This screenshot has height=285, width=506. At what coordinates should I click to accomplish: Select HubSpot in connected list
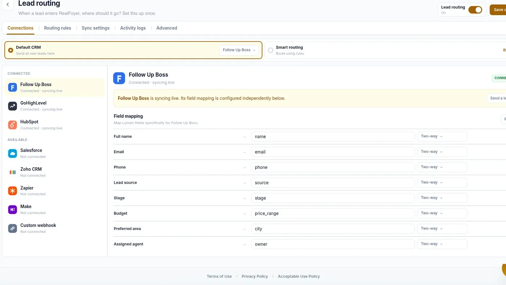tap(55, 125)
